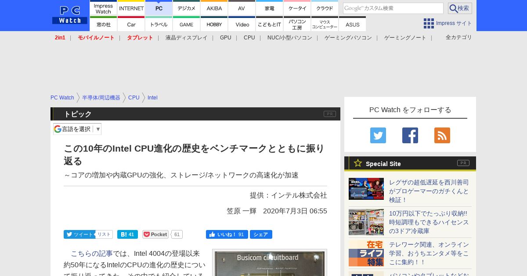Viewport: 527px width, 276px height.
Task: Select the PC tab
Action: pyautogui.click(x=159, y=8)
